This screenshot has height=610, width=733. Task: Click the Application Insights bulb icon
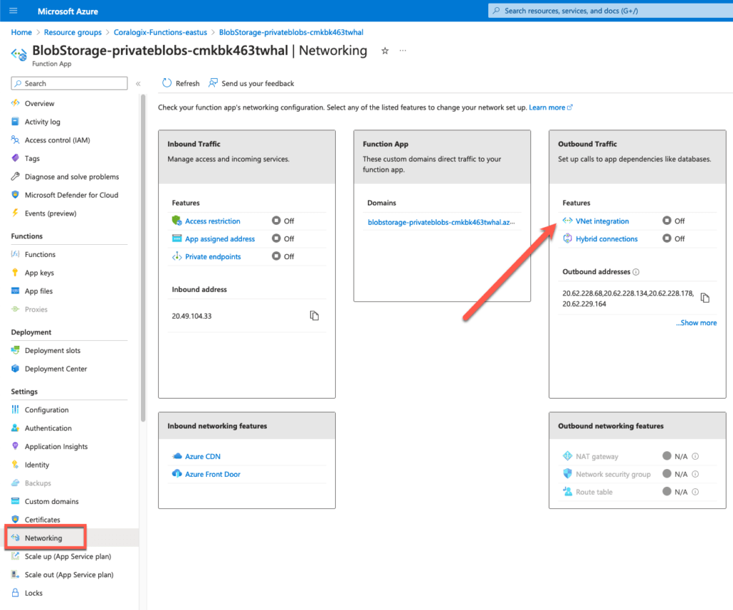pyautogui.click(x=16, y=446)
